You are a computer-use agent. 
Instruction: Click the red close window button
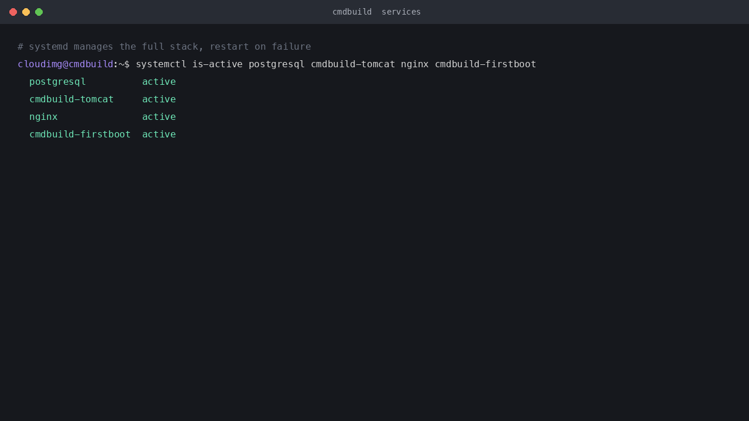point(13,12)
